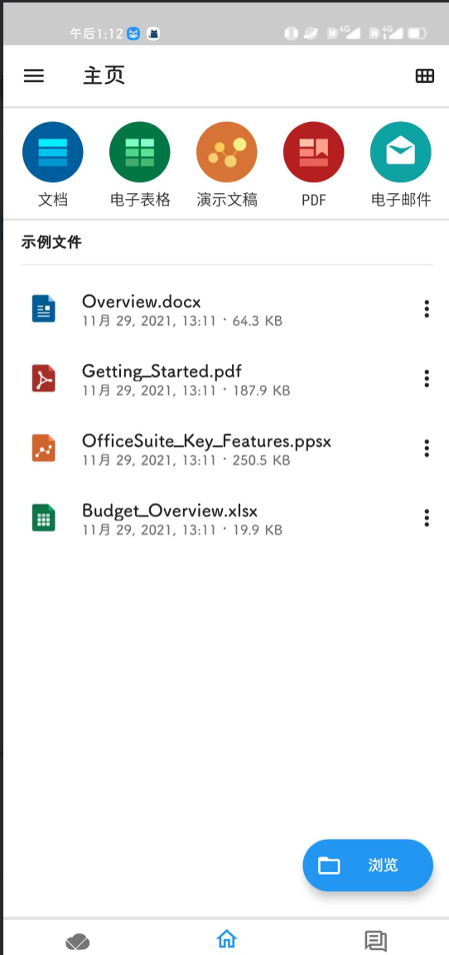Open more options for Overview.docx
Screen dimensions: 449x955
[x=427, y=308]
